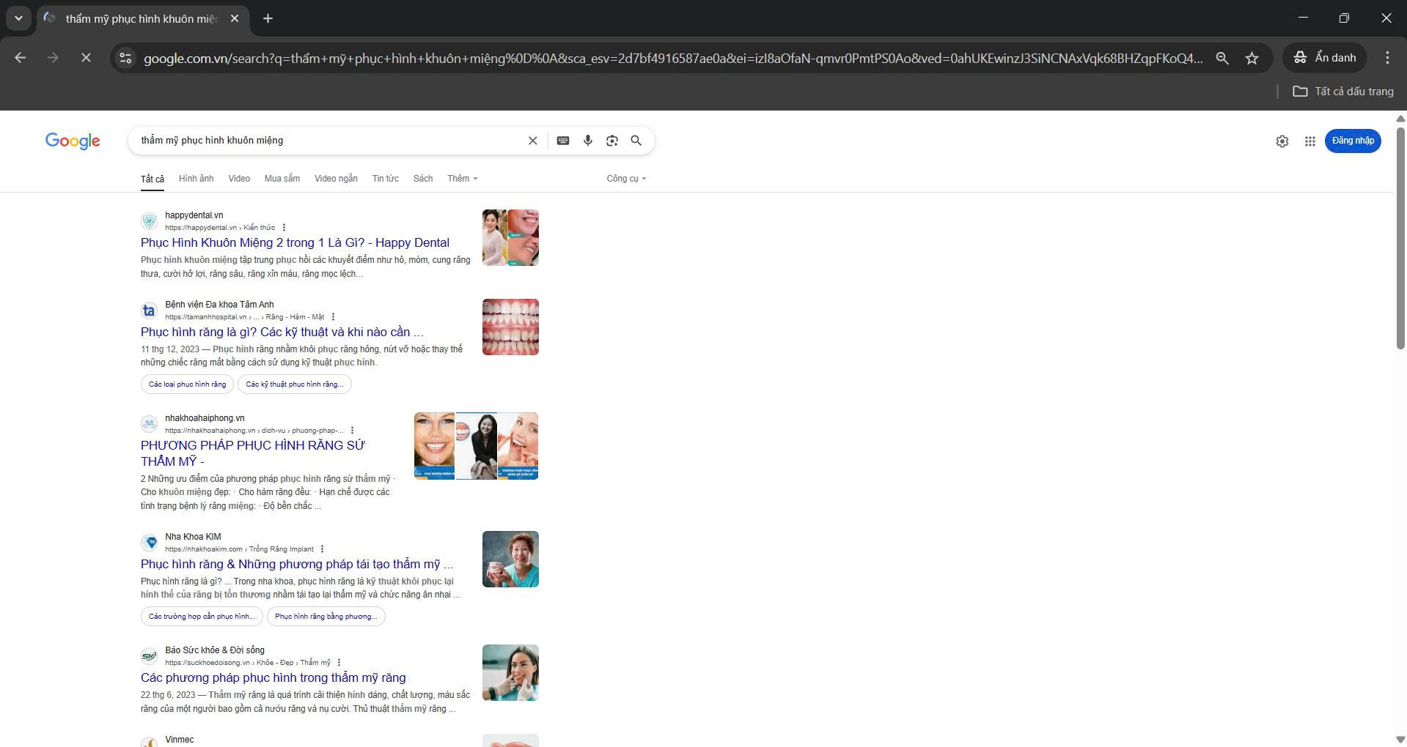This screenshot has height=747, width=1407.
Task: Open Tất cả dấu trang bookmarks folder
Action: pyautogui.click(x=1343, y=92)
